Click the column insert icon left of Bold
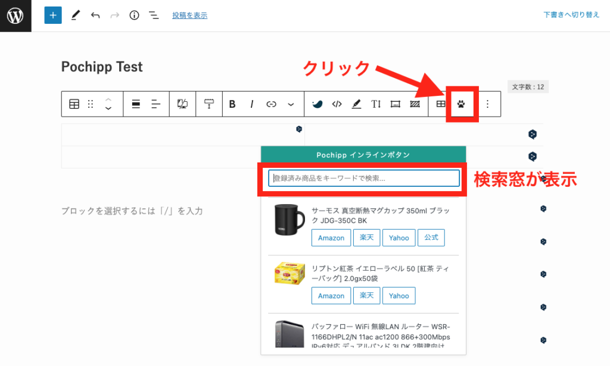 point(209,104)
